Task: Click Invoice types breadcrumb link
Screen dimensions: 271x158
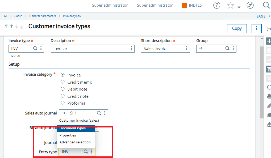Action: (x=72, y=16)
